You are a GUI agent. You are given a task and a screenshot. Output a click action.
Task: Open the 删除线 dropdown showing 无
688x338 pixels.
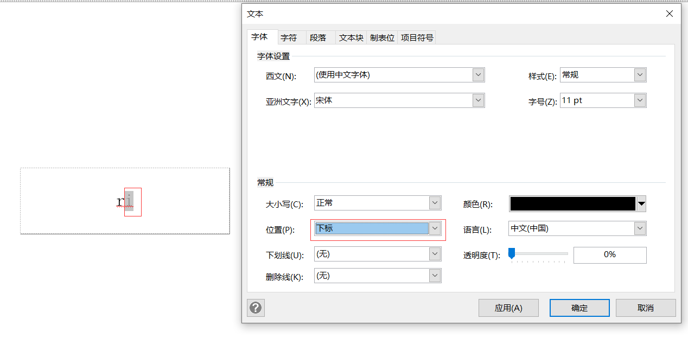[x=434, y=275]
